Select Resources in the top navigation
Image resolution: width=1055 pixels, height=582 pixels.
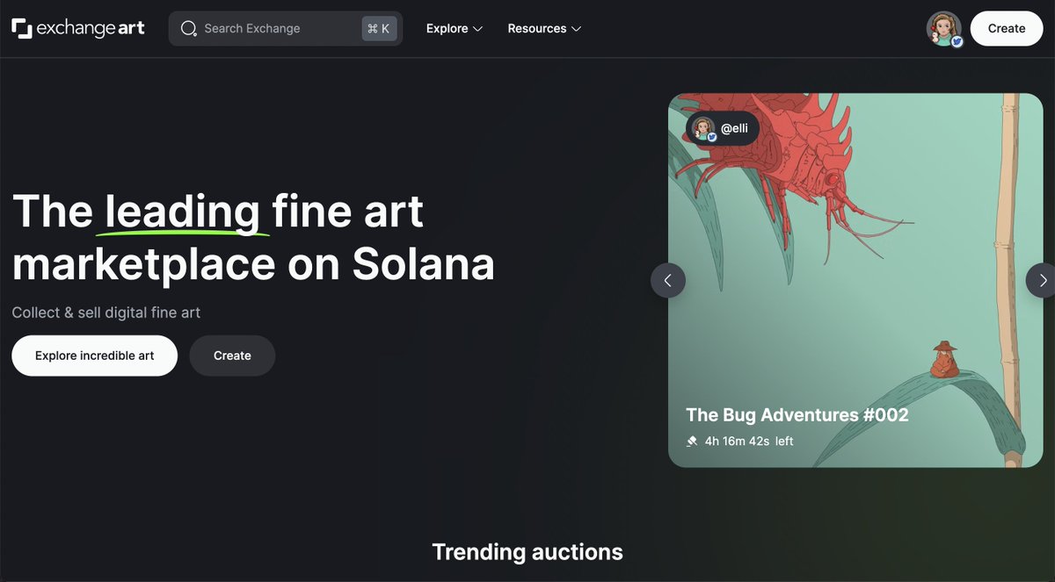(537, 28)
